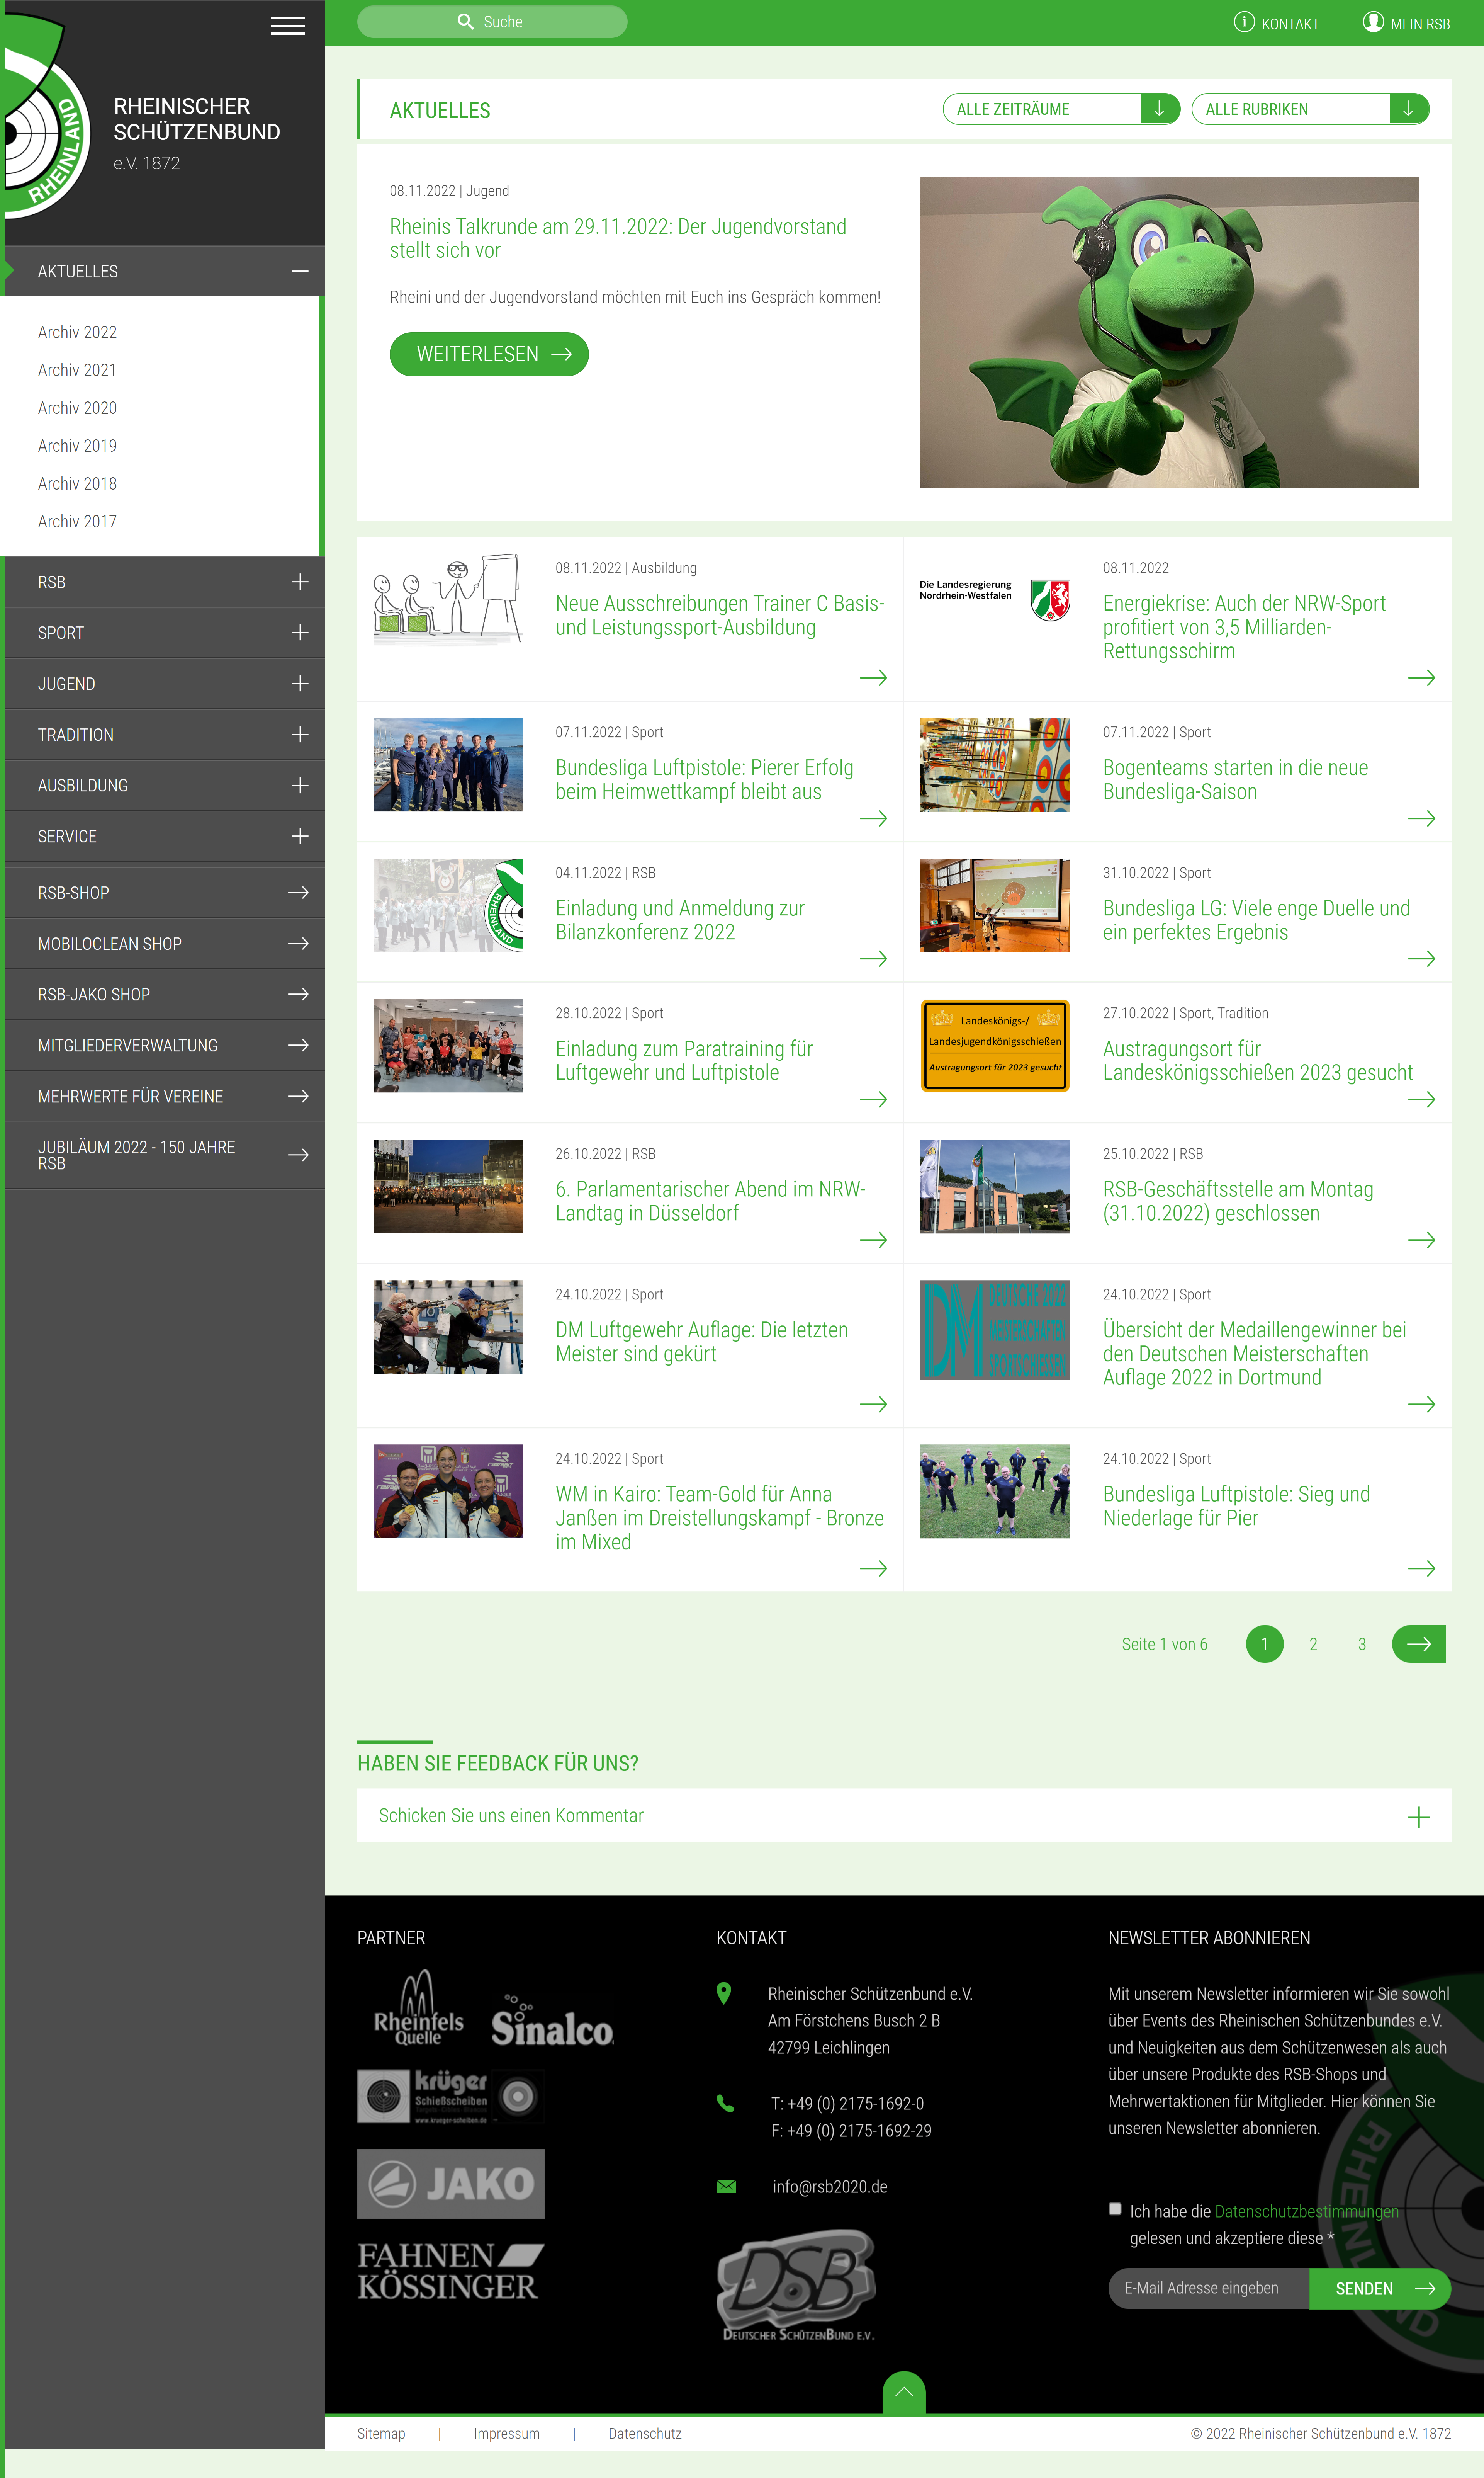Click the envelope email icon in footer
Screen dimensions: 1484x2478
pyautogui.click(x=726, y=2187)
